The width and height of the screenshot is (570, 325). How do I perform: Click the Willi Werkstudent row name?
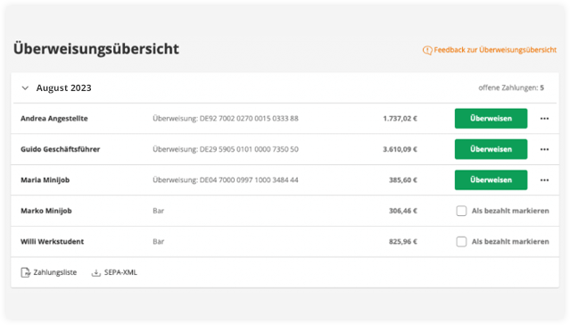52,241
